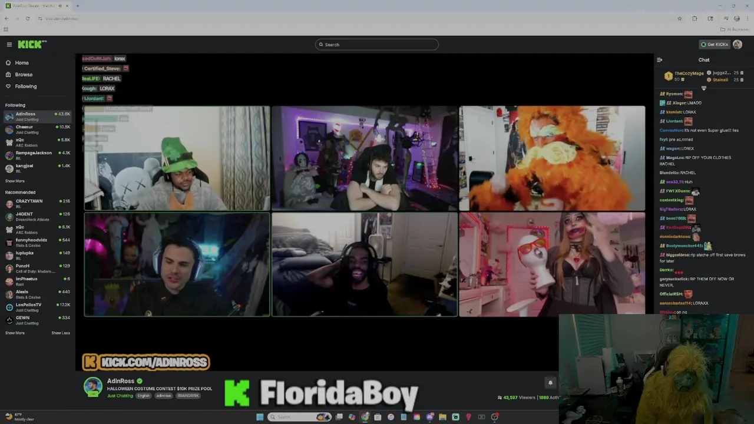Image resolution: width=754 pixels, height=424 pixels.
Task: Open the weather widget on taskbar
Action: 19,417
